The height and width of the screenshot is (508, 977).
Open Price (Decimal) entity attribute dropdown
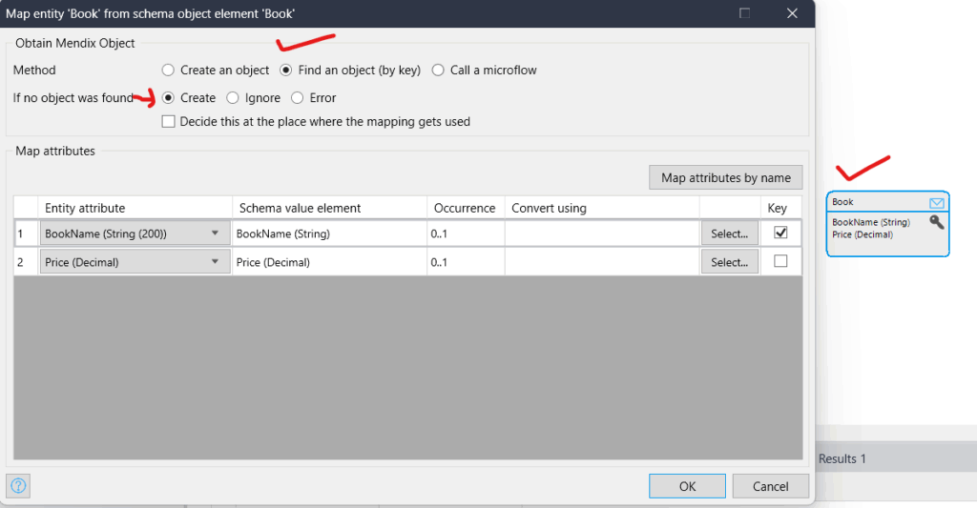pos(215,262)
